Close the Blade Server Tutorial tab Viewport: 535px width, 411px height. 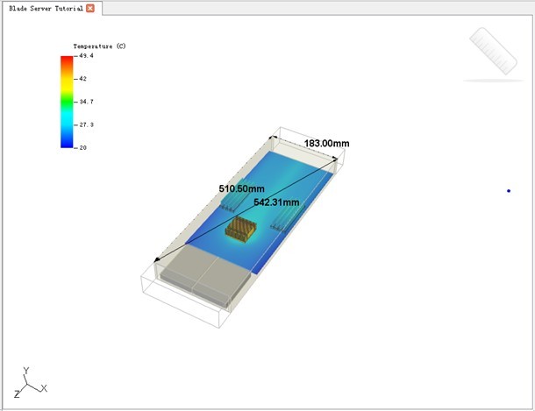point(90,8)
